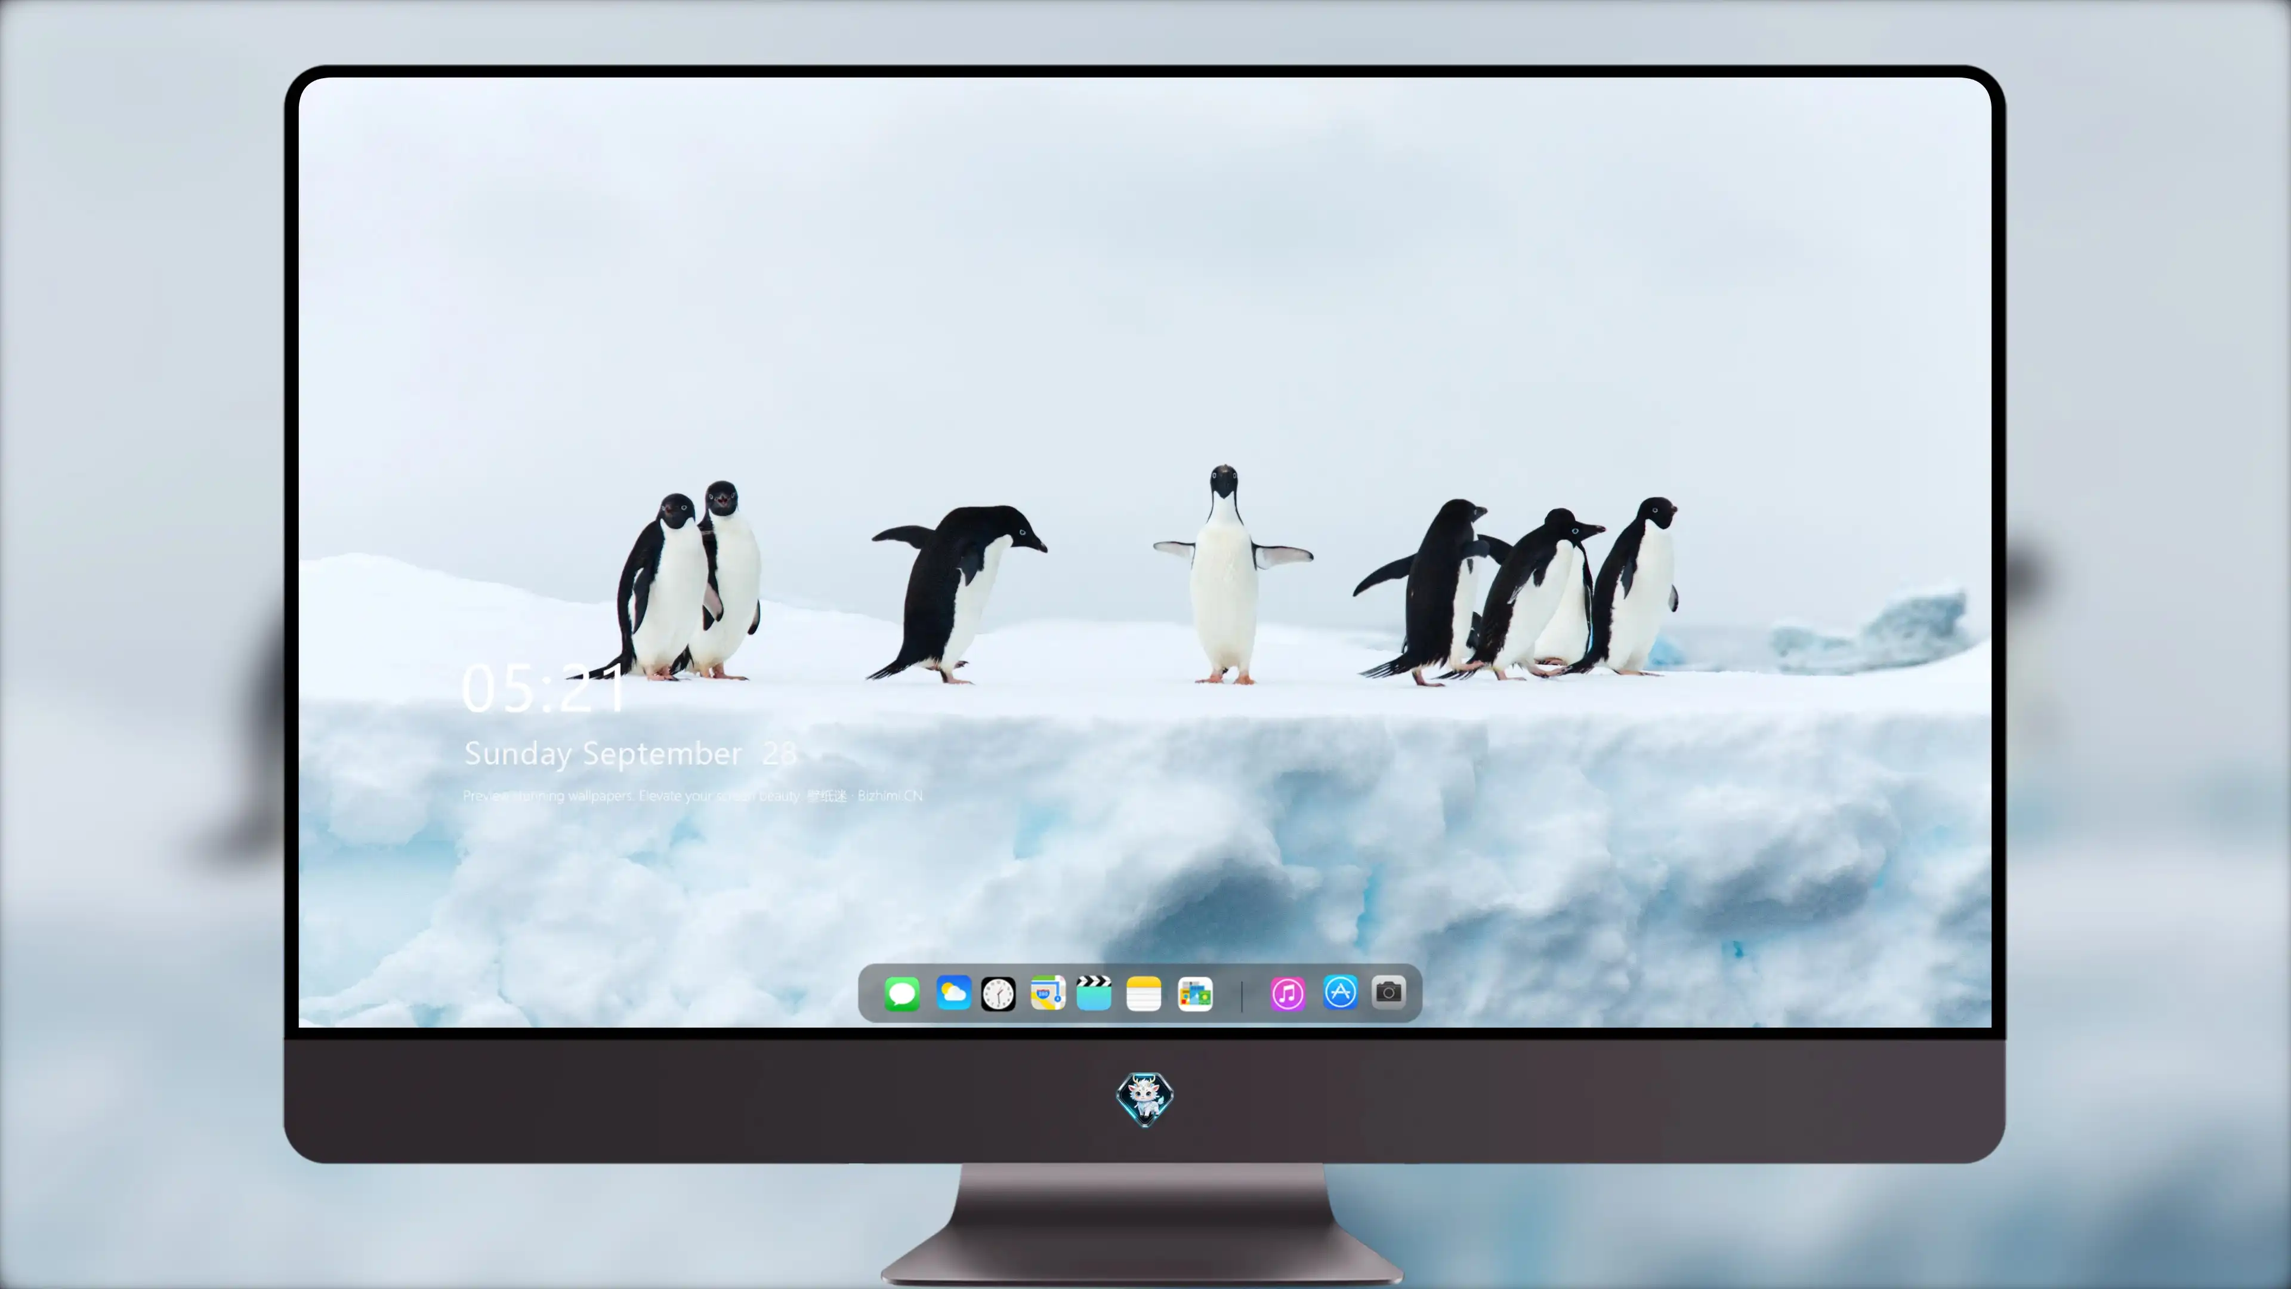Open the clapperboard Videos dock icon
This screenshot has width=2291, height=1289.
[1094, 993]
